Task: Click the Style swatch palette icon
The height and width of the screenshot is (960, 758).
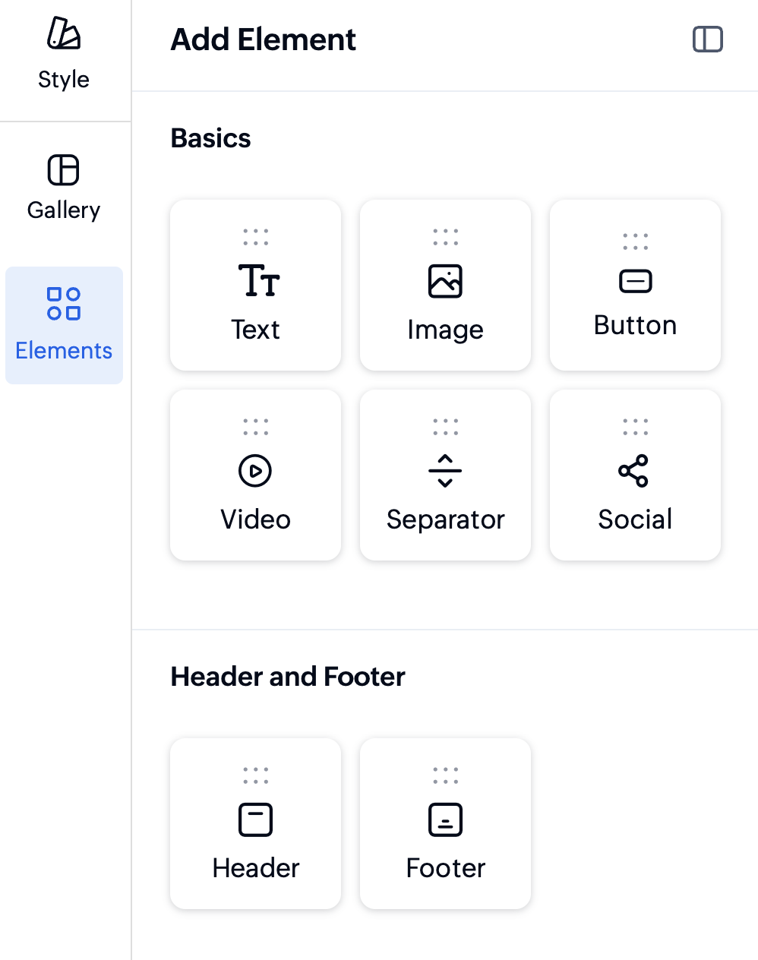Action: (x=64, y=33)
